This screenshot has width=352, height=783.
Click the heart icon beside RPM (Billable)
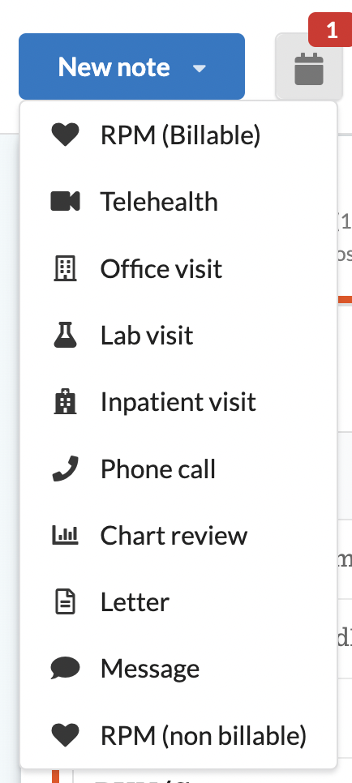65,135
